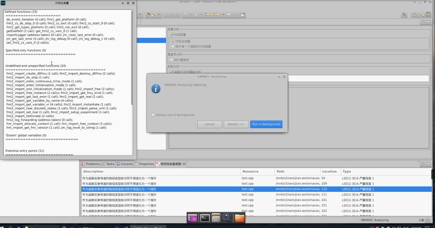Click the highlighted row at location 110
This screenshot has width=435, height=228.
click(x=256, y=189)
